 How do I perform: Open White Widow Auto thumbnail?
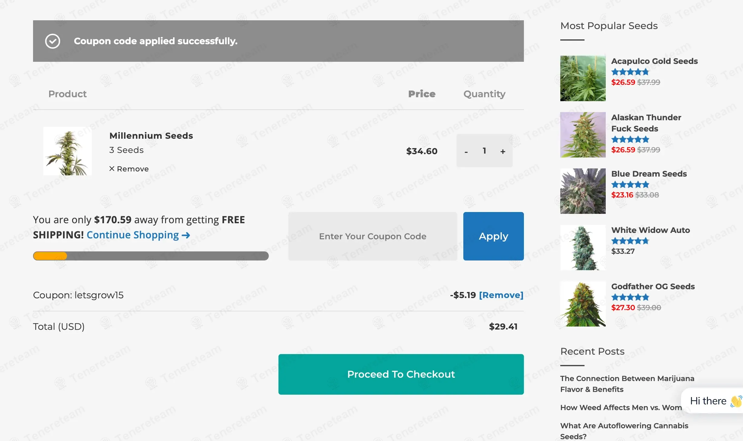(583, 247)
